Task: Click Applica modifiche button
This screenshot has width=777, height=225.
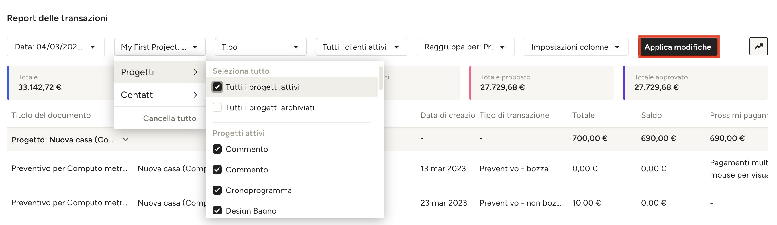Action: pyautogui.click(x=678, y=47)
